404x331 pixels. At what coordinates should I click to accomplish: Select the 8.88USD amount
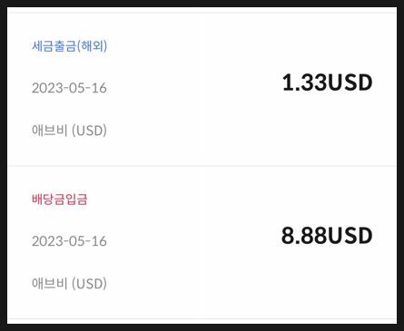pos(327,236)
